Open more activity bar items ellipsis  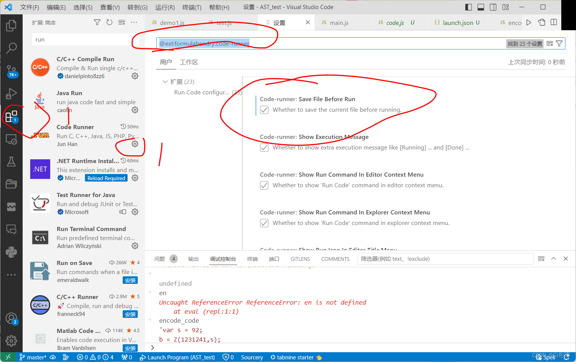(11, 274)
